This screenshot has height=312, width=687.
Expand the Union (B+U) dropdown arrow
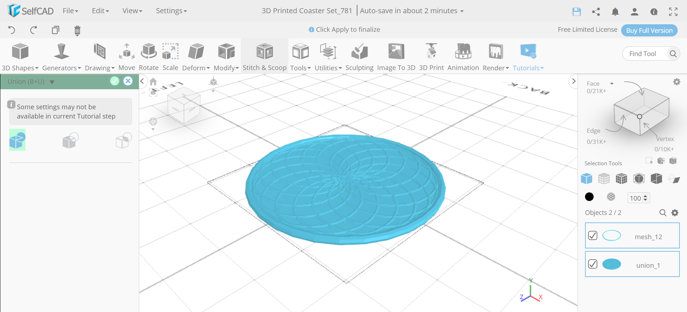click(x=52, y=82)
